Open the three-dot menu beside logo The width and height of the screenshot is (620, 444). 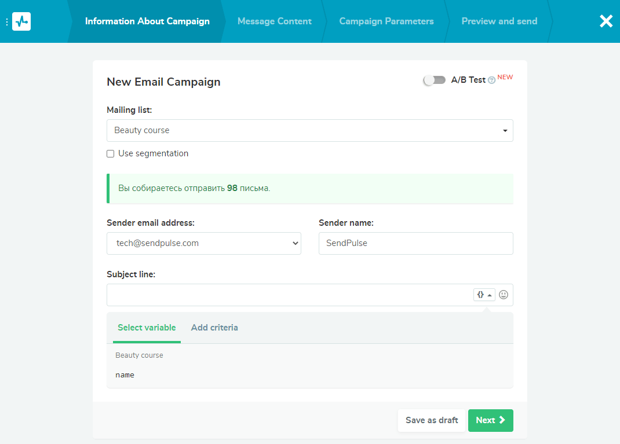tap(7, 21)
